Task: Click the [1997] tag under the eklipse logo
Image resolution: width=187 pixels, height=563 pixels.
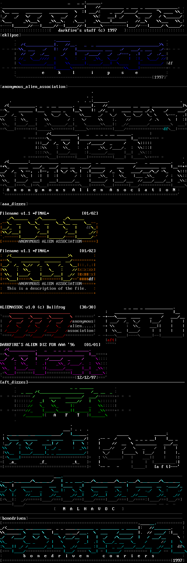Action: pyautogui.click(x=159, y=77)
